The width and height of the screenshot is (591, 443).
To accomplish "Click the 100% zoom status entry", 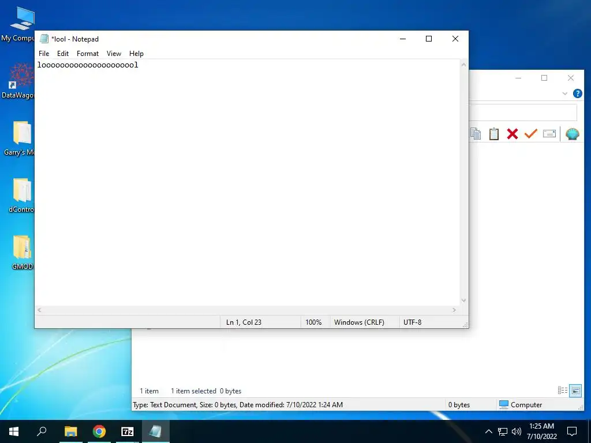I will point(313,322).
